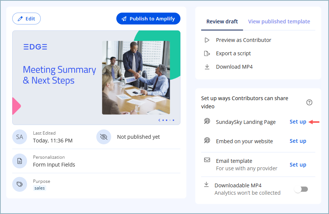Screen dimensions: 329x214
Task: Click the tag icon beside Purpose
Action: (20, 184)
